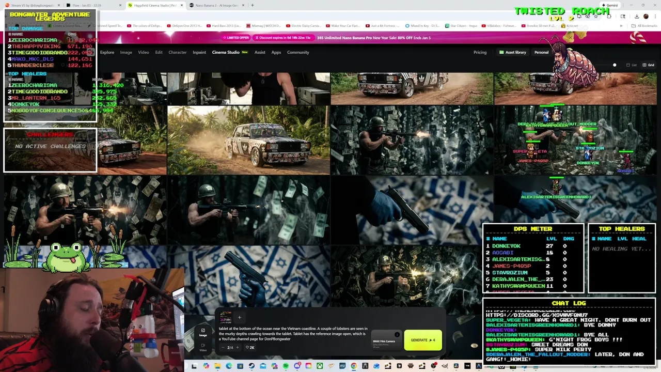Image resolution: width=661 pixels, height=372 pixels.
Task: Open the 2K resolution selector
Action: (250, 348)
